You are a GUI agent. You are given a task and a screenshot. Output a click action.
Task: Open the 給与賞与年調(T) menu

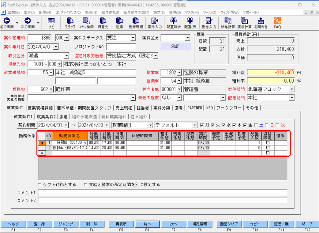136,13
